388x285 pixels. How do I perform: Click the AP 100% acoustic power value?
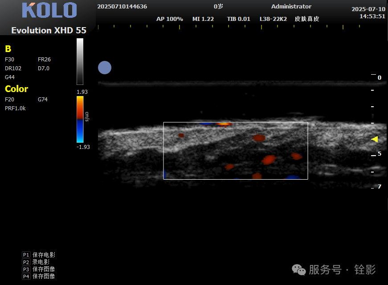coord(170,19)
